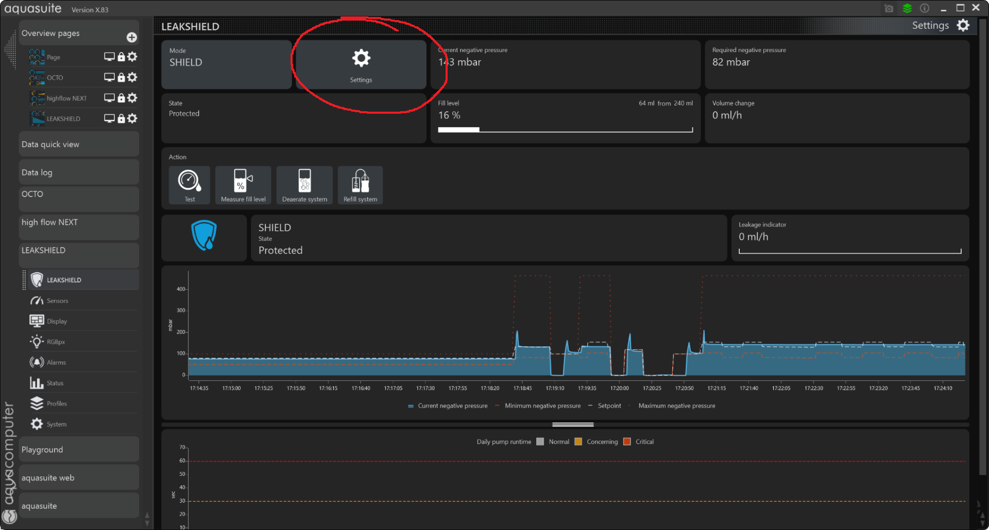Image resolution: width=989 pixels, height=530 pixels.
Task: Run the Deaerate system action
Action: 304,185
